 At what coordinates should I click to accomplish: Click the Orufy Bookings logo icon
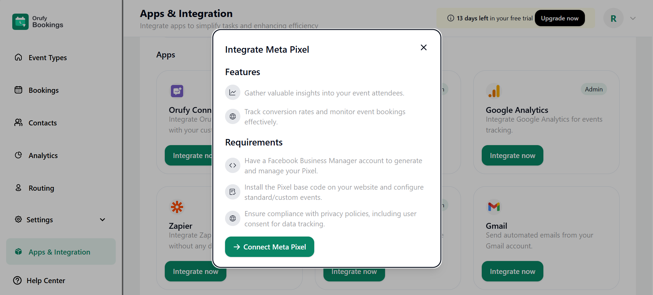20,22
